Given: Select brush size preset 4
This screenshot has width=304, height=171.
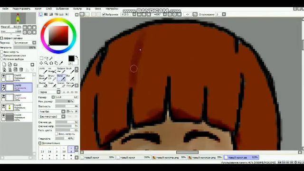Looking at the screenshot, I should click(x=71, y=150).
